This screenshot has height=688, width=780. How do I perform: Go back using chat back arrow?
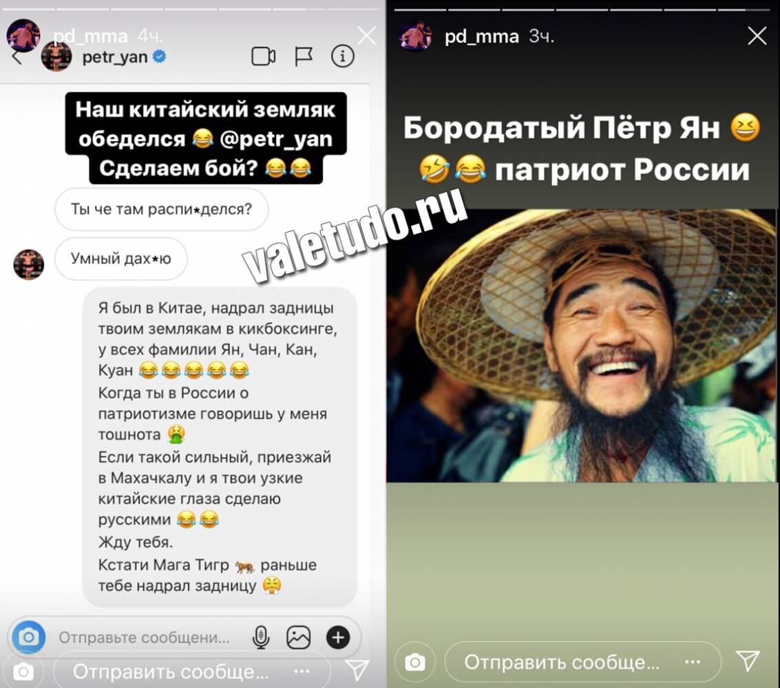click(17, 56)
